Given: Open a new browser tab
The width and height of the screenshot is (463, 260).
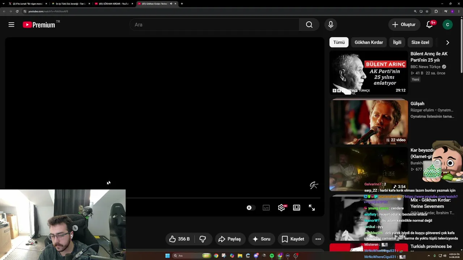Looking at the screenshot, I should (182, 4).
